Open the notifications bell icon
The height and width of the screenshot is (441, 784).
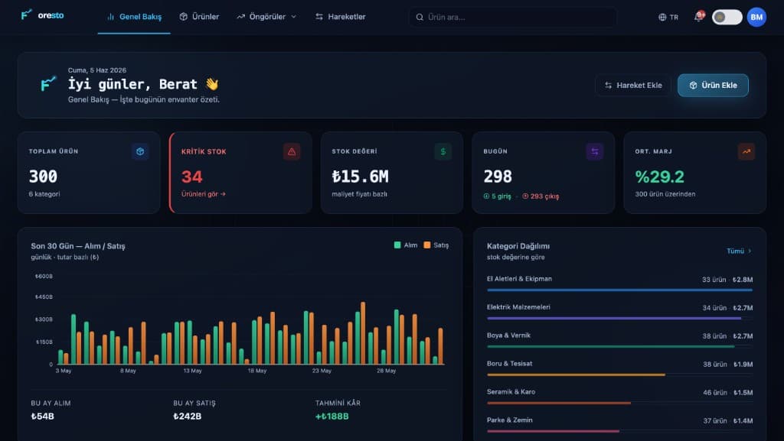click(x=698, y=17)
